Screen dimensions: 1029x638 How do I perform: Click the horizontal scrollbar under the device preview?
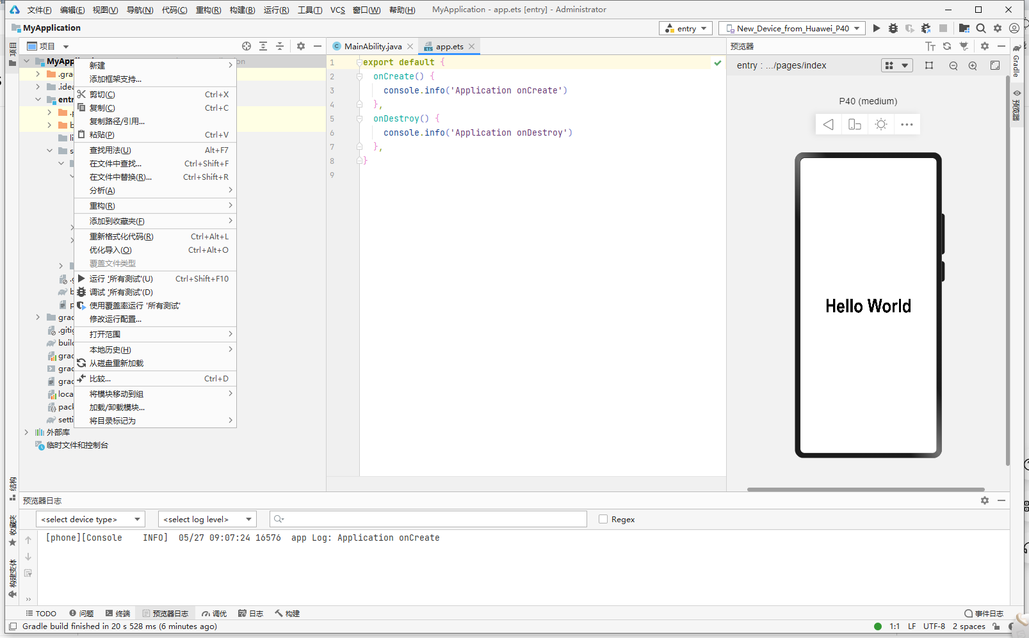coord(866,490)
